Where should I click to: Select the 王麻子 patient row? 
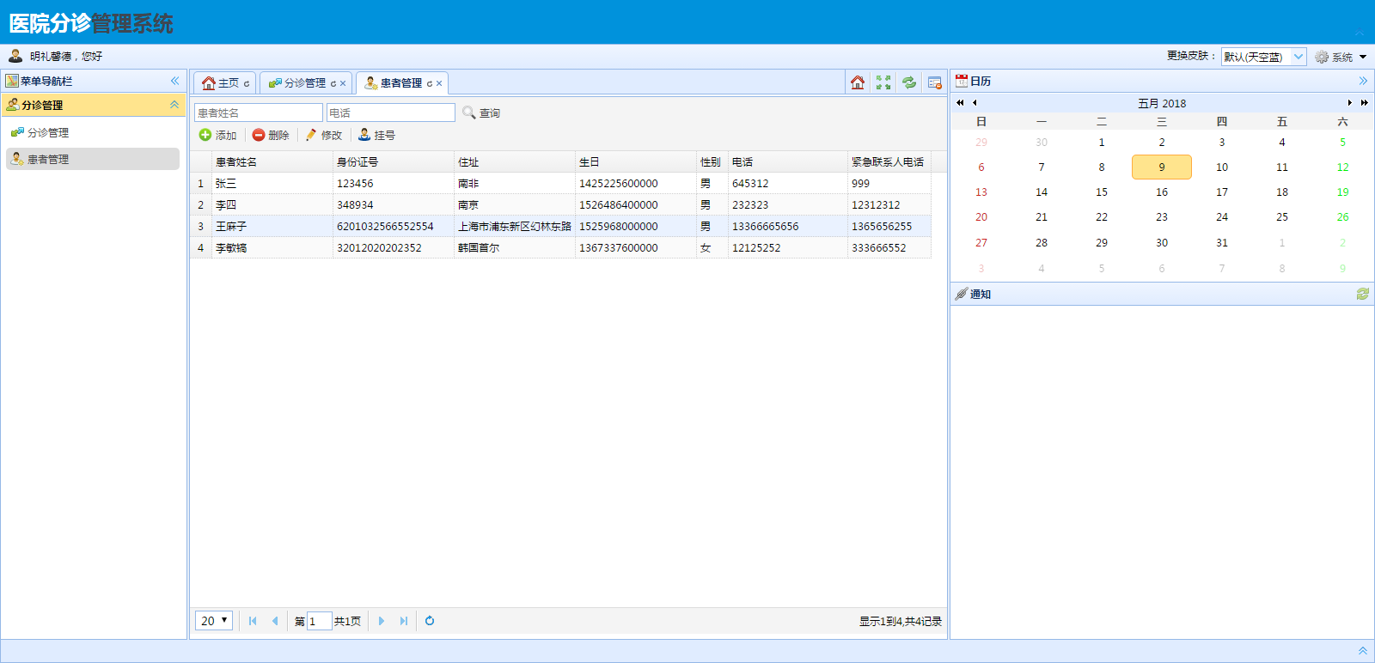[560, 226]
